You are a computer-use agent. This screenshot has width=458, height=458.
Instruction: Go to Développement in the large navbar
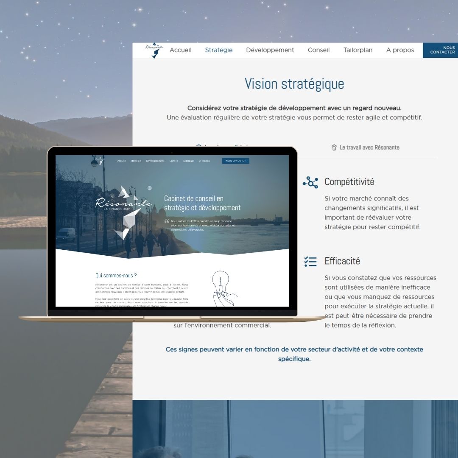(x=270, y=50)
